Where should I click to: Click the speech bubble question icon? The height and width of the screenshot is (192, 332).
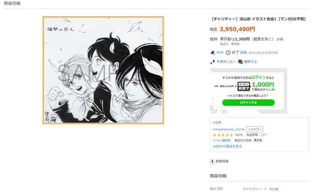point(240,62)
